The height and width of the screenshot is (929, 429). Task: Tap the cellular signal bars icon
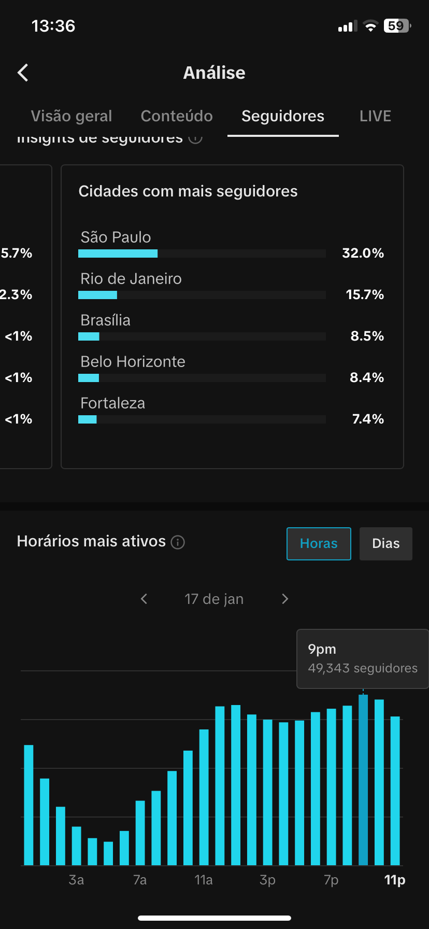click(x=347, y=26)
